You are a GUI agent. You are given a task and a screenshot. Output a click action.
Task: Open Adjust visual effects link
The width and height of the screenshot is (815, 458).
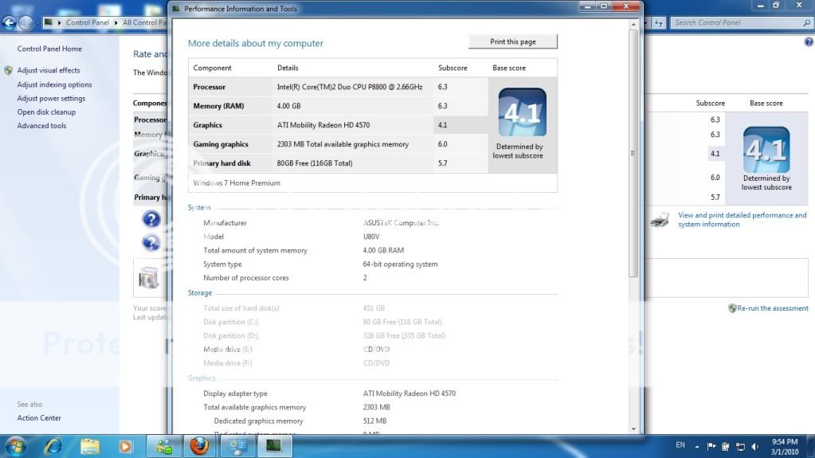point(49,70)
